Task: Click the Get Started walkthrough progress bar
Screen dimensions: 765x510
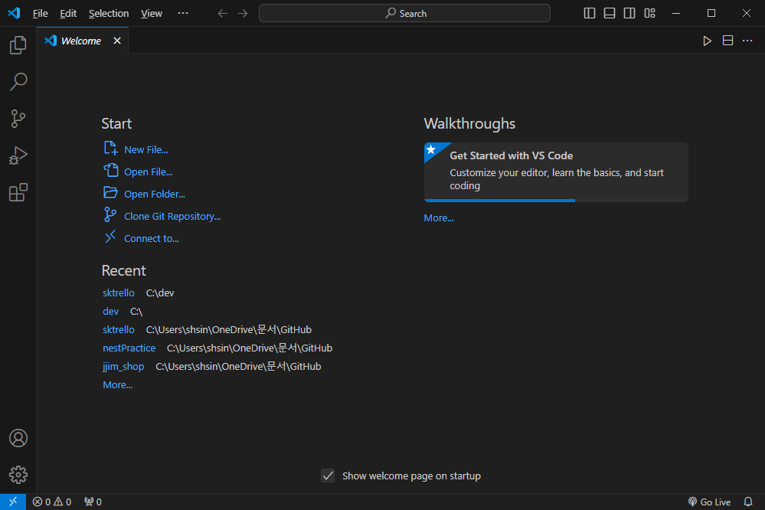Action: [499, 200]
